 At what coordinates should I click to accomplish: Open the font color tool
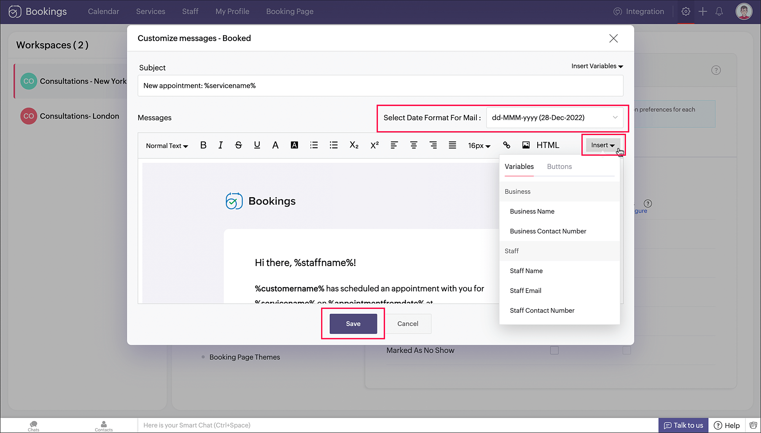tap(275, 145)
